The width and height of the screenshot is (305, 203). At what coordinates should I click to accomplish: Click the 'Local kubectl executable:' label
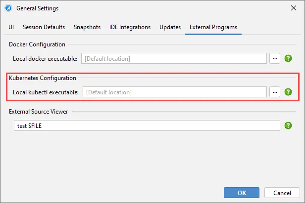(46, 92)
